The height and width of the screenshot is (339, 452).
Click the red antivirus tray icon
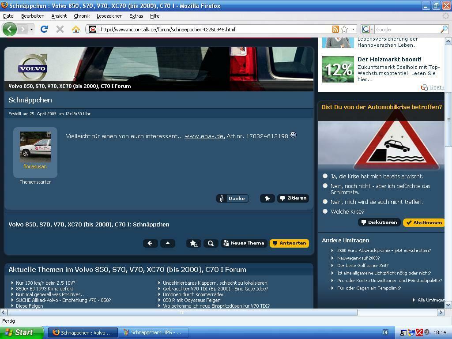click(x=419, y=333)
